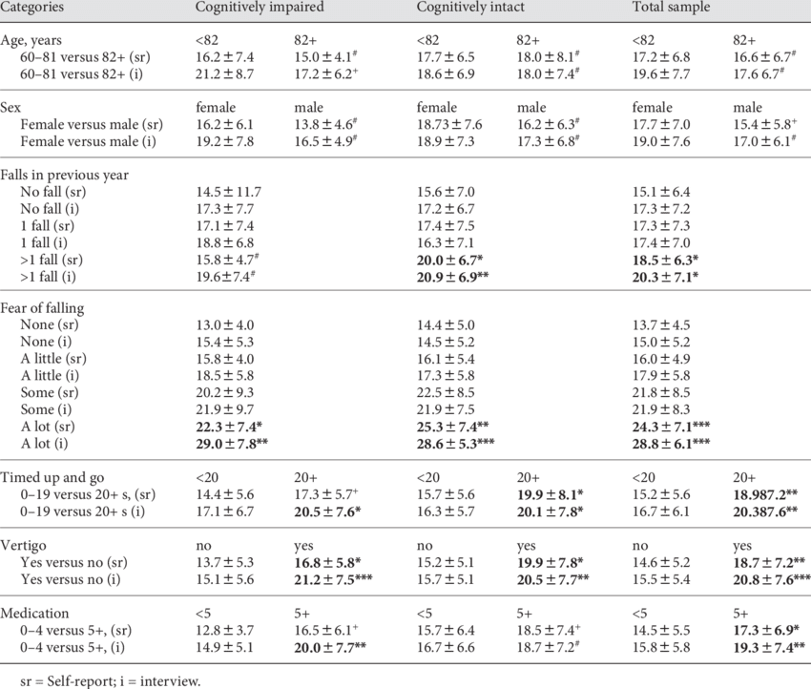811x689 pixels.
Task: Click the 'Yes versus no (i)' row label
Action: (x=71, y=580)
